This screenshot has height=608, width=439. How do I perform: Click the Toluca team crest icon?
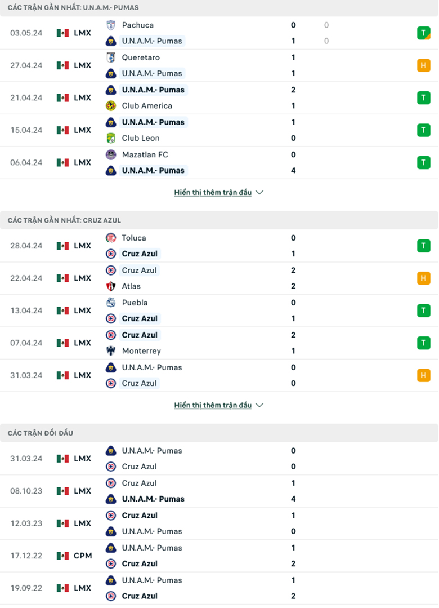click(x=111, y=238)
